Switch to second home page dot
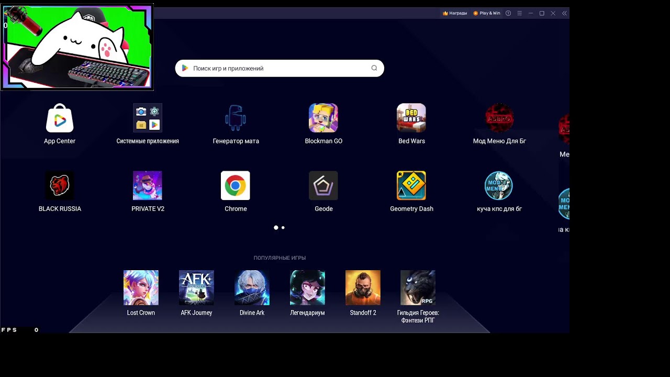The width and height of the screenshot is (670, 377). [283, 228]
